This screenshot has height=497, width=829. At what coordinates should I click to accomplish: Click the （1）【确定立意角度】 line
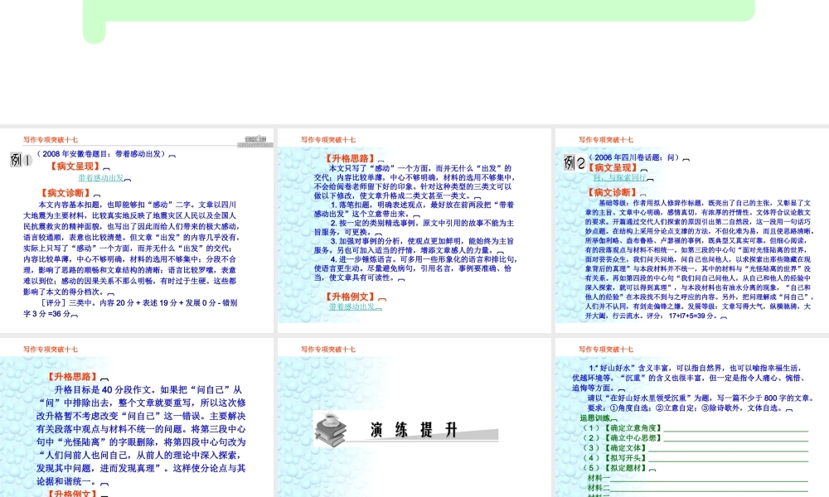pos(695,427)
